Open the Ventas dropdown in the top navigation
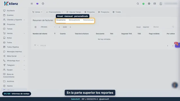This screenshot has width=180, height=101. (x=37, y=12)
